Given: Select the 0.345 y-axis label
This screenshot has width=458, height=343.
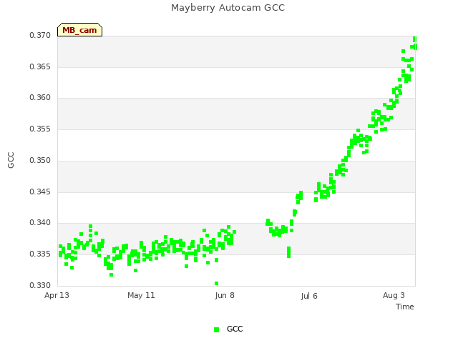Looking at the screenshot, I should coord(40,192).
